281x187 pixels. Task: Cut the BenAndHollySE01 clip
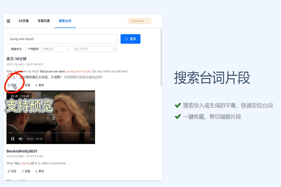[x=40, y=171]
